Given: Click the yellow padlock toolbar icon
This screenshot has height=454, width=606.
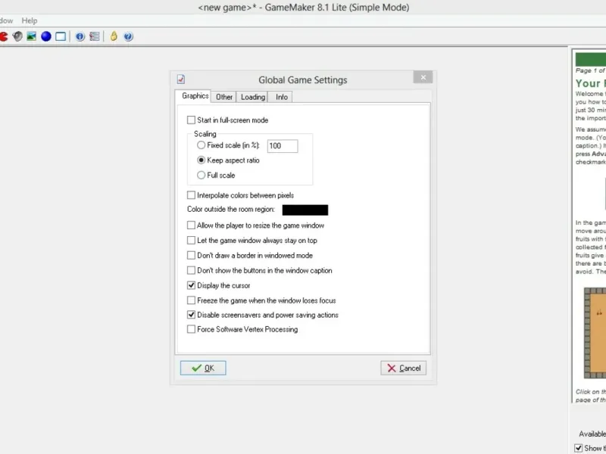Looking at the screenshot, I should tap(114, 36).
